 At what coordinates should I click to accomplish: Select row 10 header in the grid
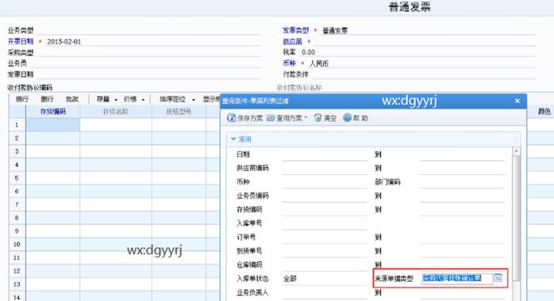[x=17, y=244]
